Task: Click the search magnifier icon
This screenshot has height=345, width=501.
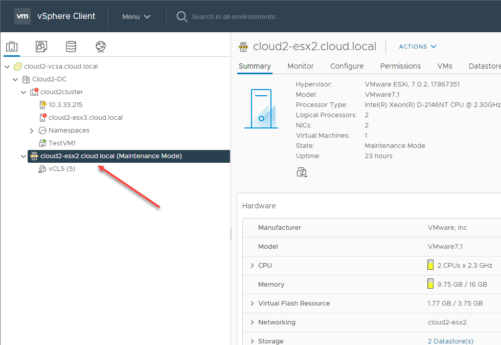Action: 181,16
